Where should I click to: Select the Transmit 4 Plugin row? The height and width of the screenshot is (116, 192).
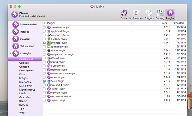pos(115,85)
